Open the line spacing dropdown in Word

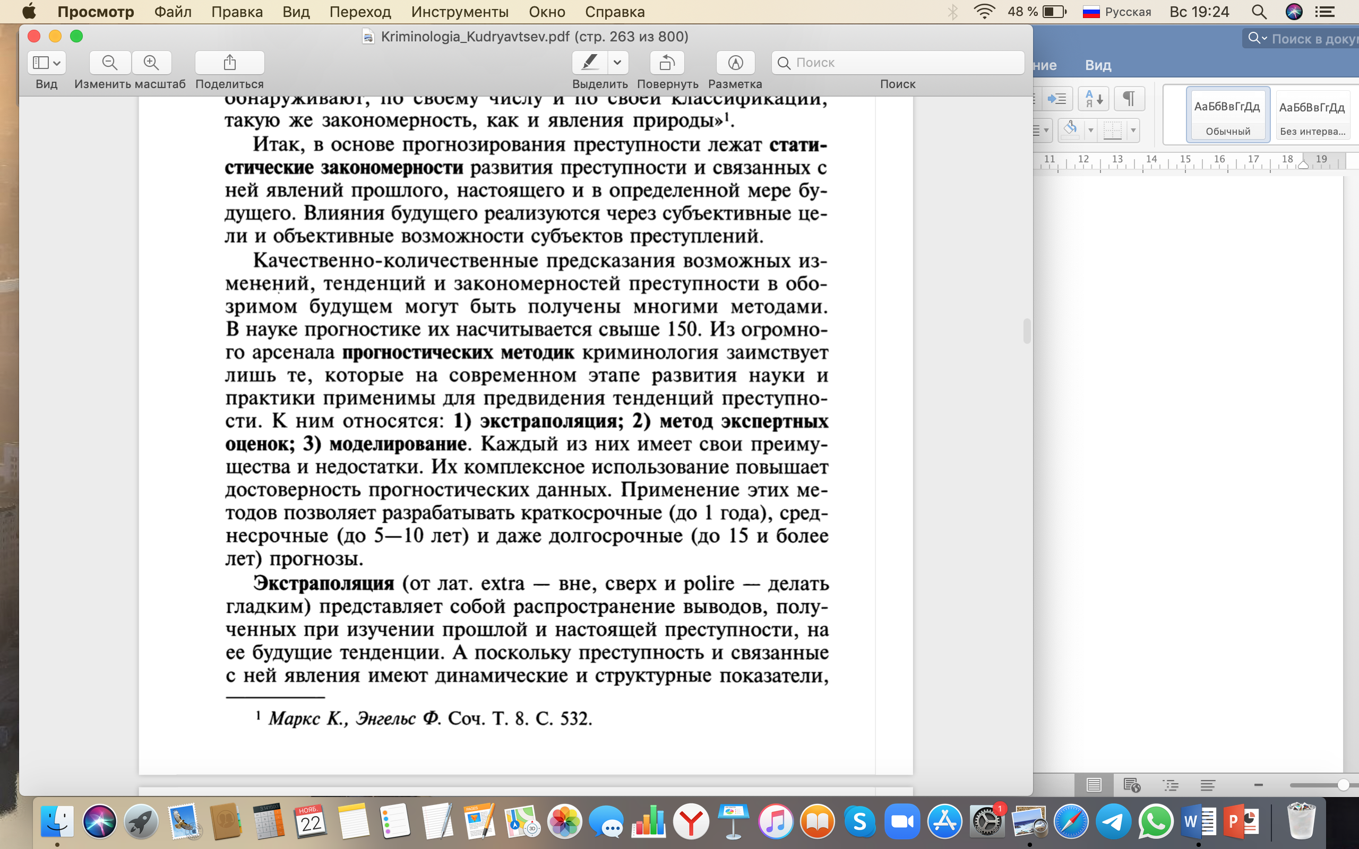click(x=1046, y=131)
